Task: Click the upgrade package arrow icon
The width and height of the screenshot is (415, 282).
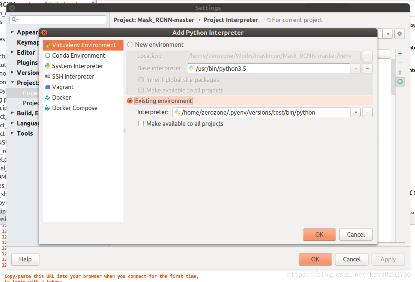Action: pyautogui.click(x=400, y=72)
